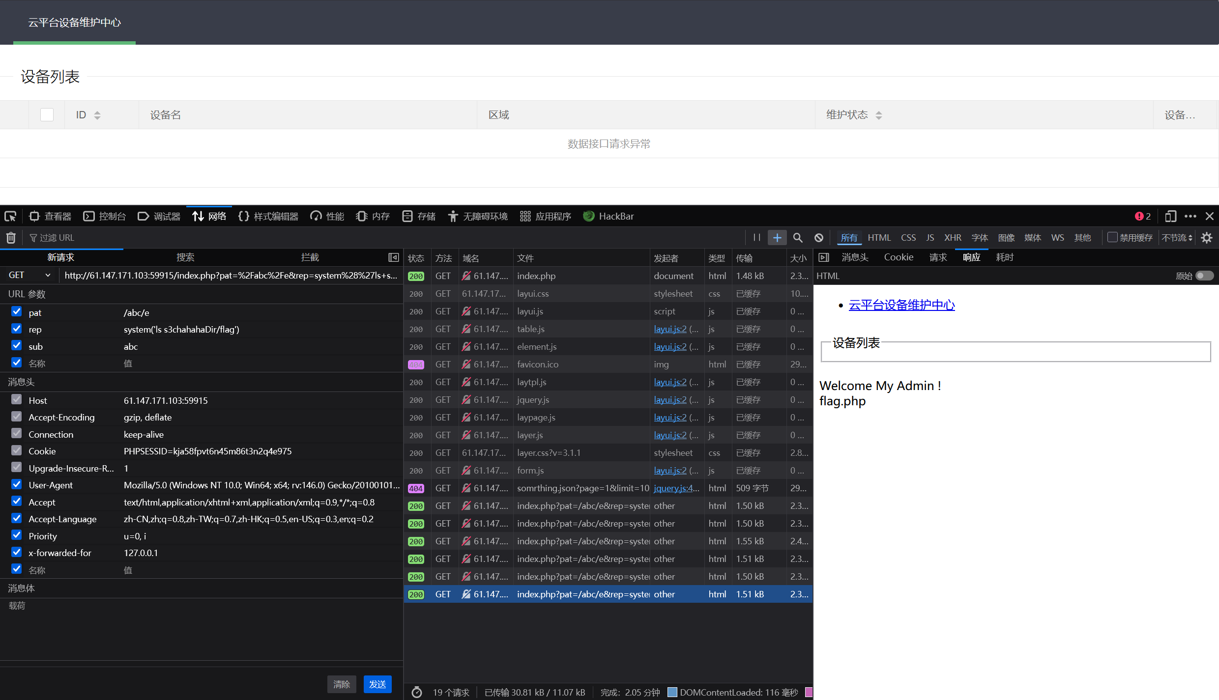Click the blue send button

tap(377, 684)
